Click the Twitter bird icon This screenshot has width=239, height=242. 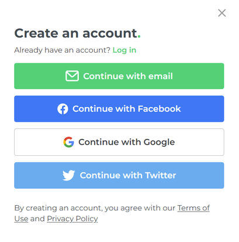(68, 175)
